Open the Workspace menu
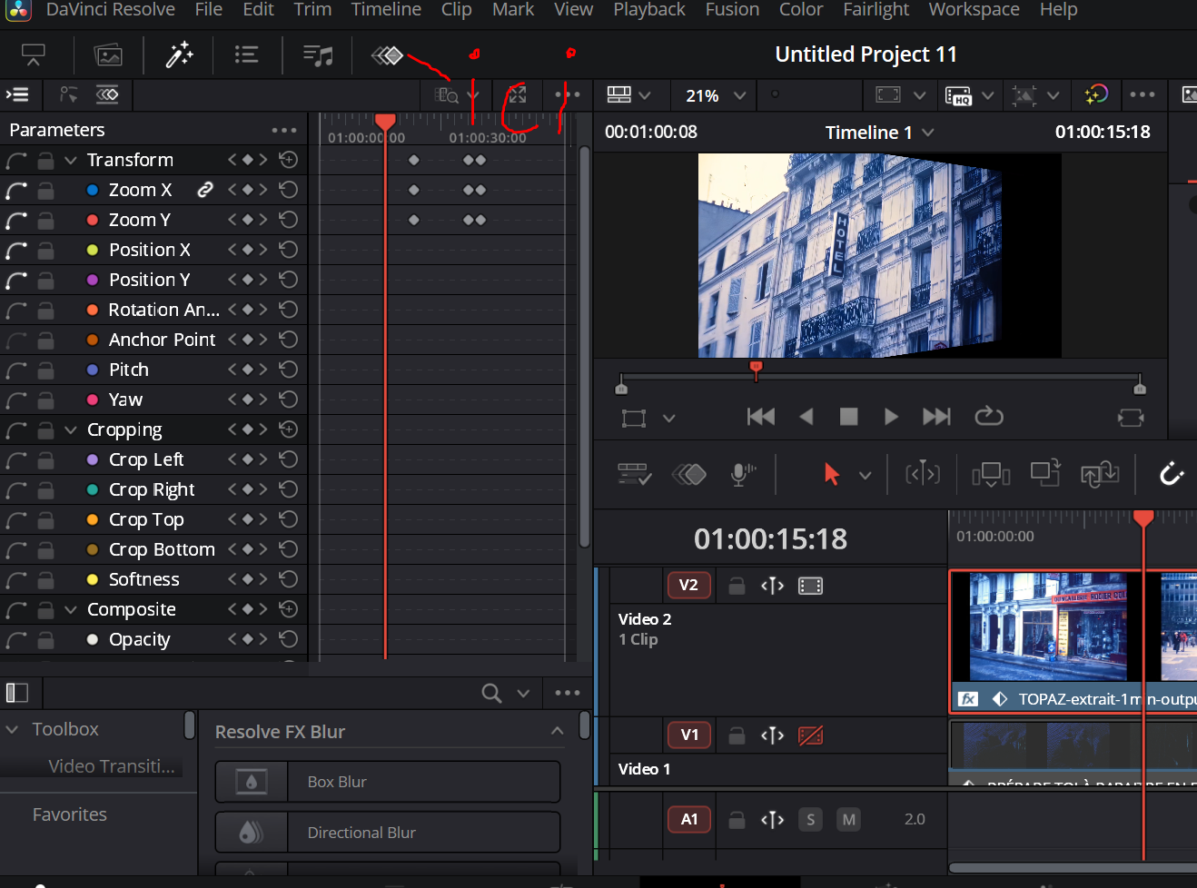Viewport: 1197px width, 888px height. (974, 10)
